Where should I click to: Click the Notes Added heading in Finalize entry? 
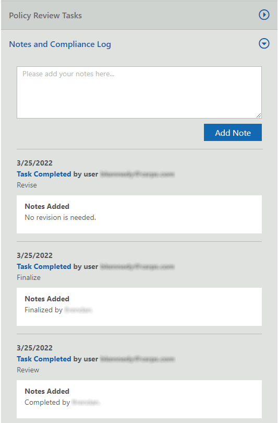point(47,299)
